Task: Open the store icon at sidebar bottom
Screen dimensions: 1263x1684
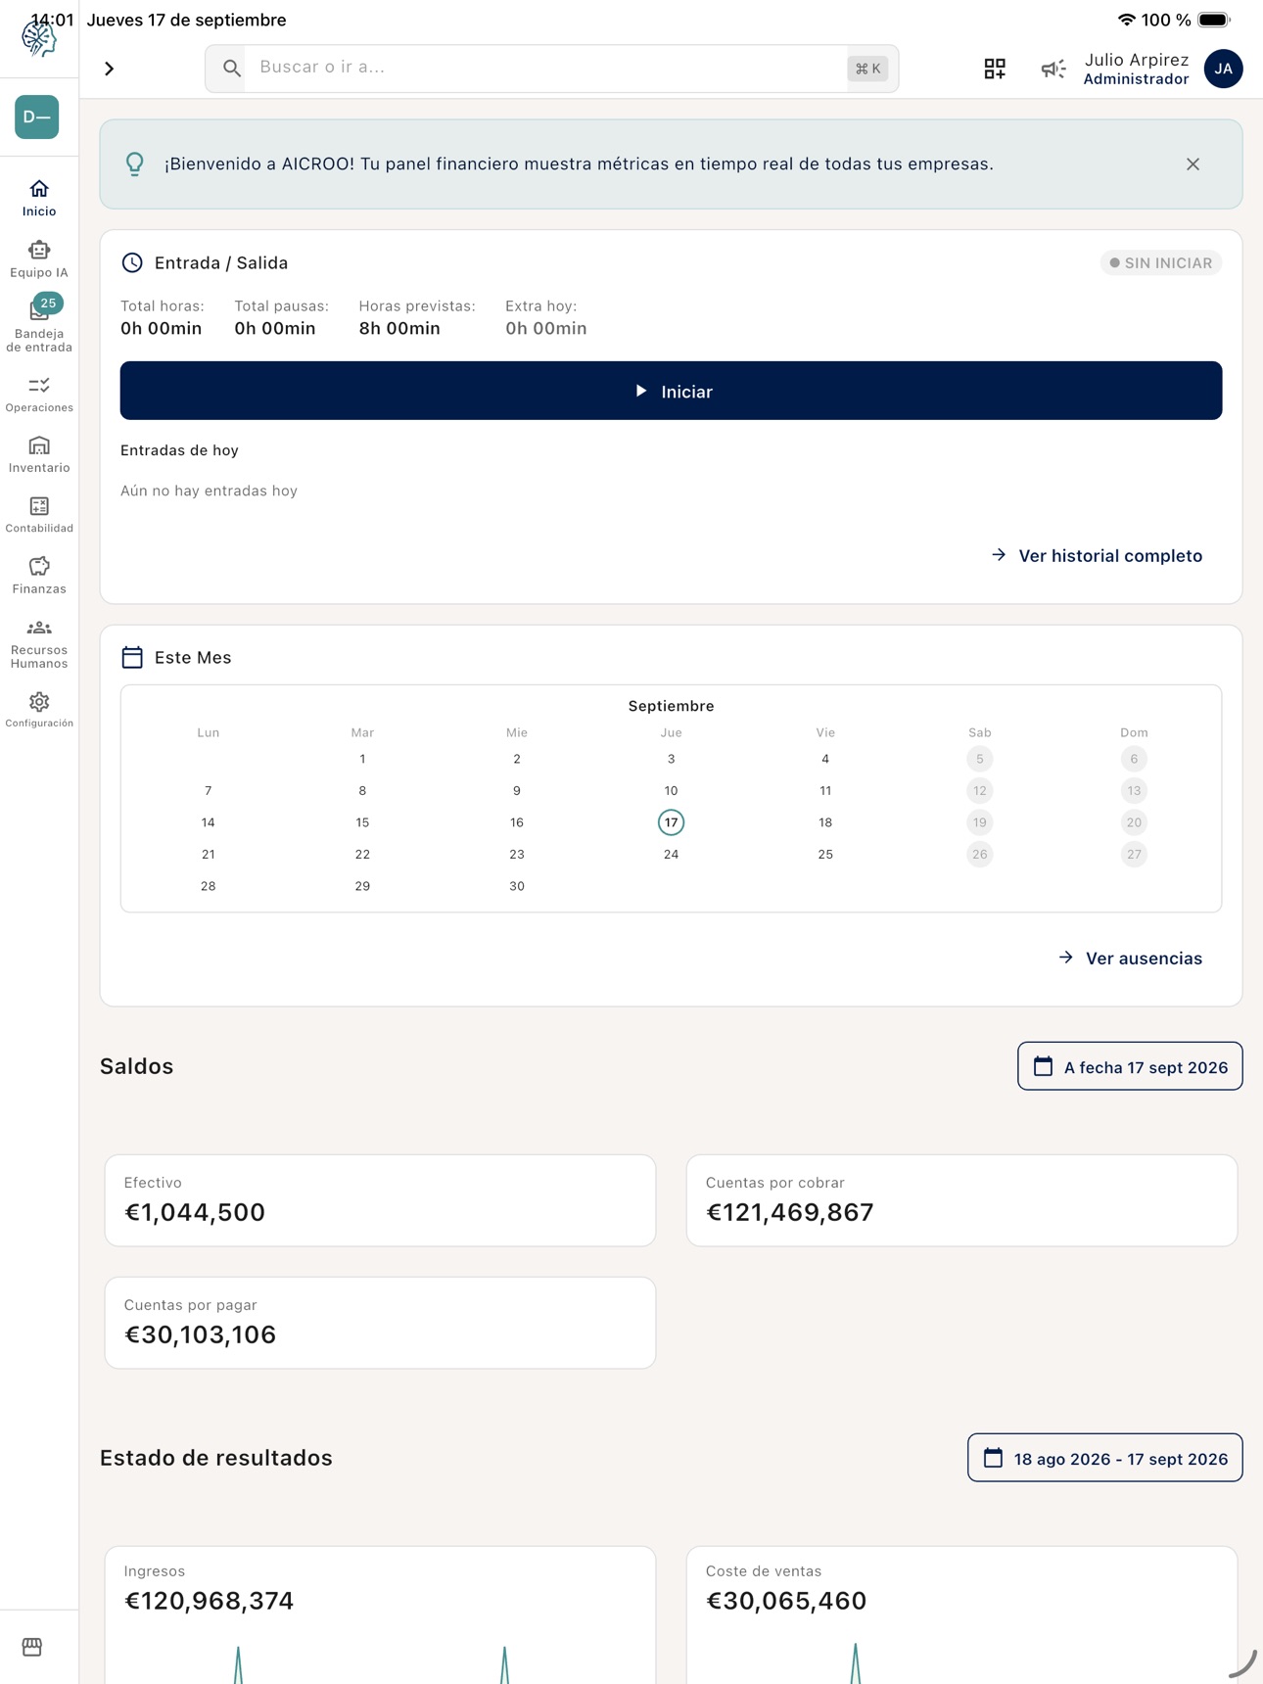Action: point(32,1647)
